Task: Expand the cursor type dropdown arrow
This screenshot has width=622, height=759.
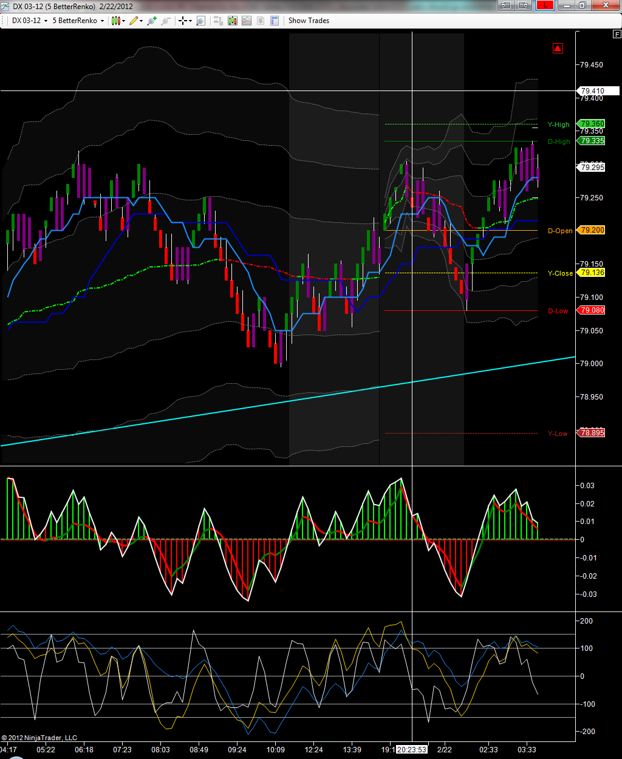Action: coord(190,21)
